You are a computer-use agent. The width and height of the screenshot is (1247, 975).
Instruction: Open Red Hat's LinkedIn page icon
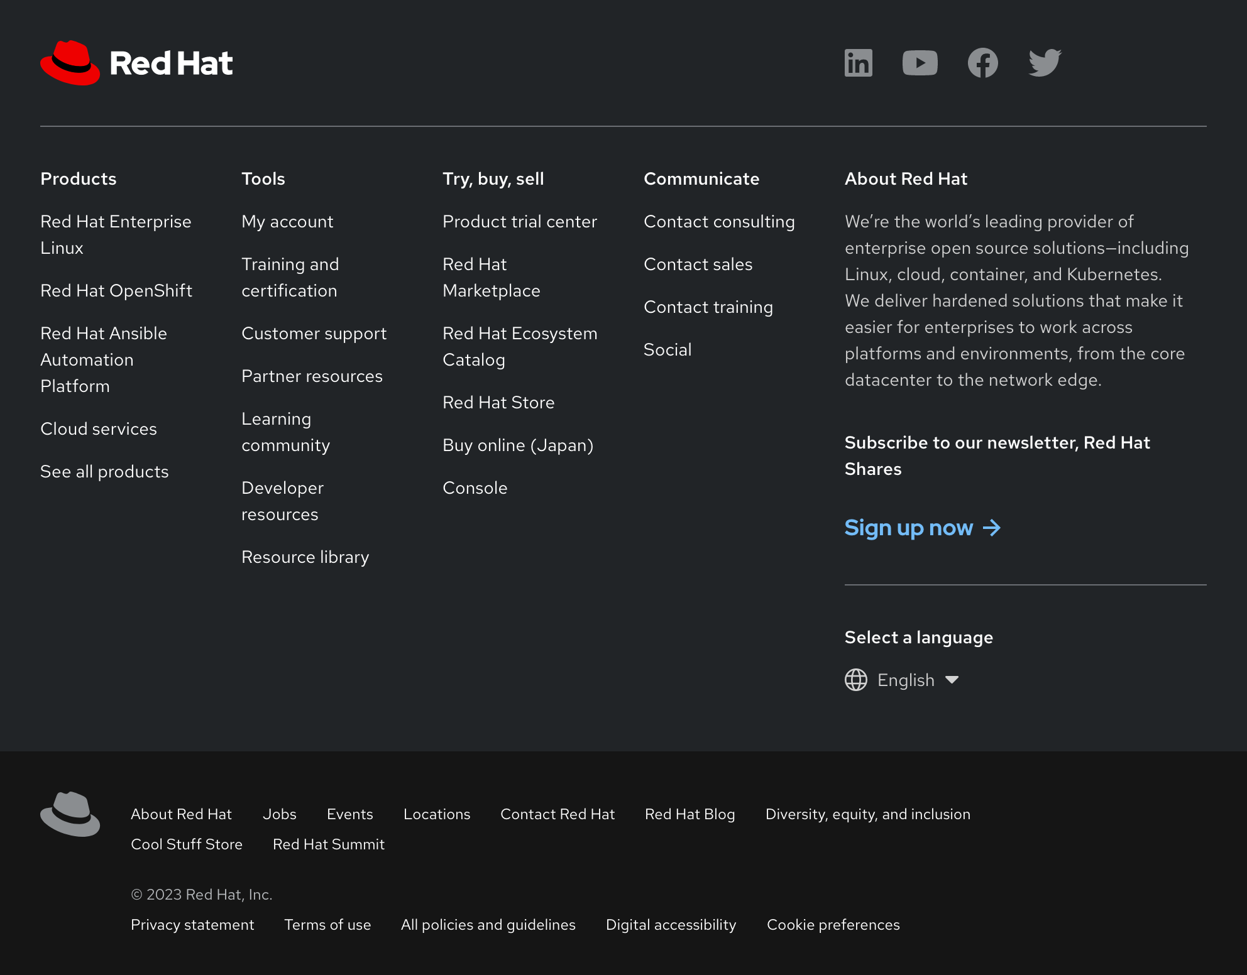858,63
